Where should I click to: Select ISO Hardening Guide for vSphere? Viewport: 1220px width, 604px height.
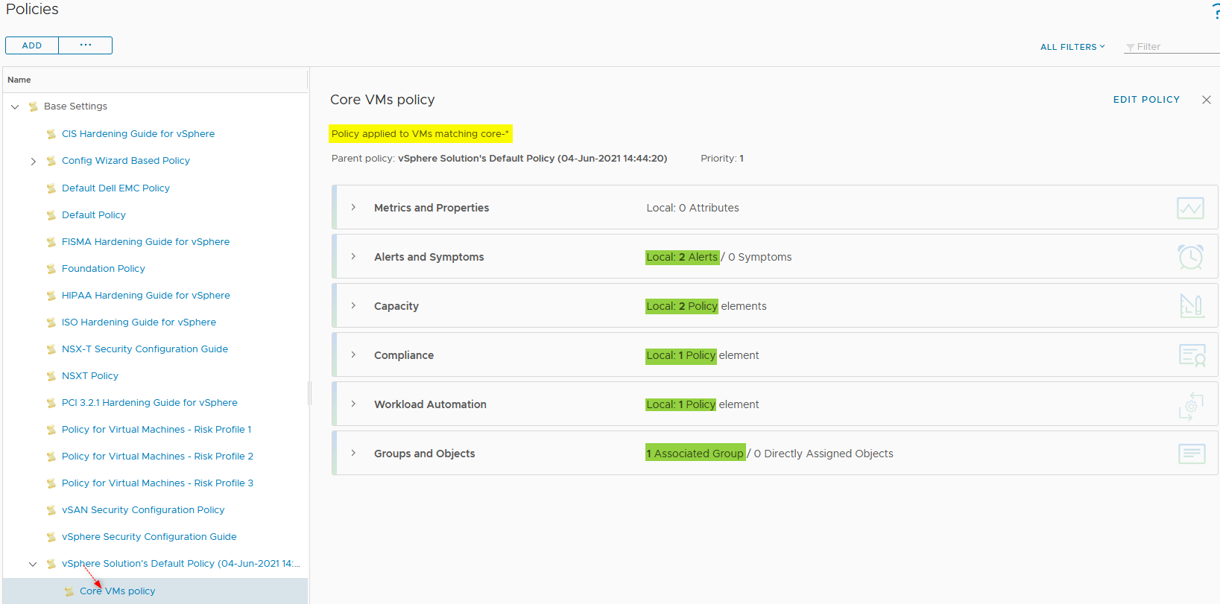(139, 322)
